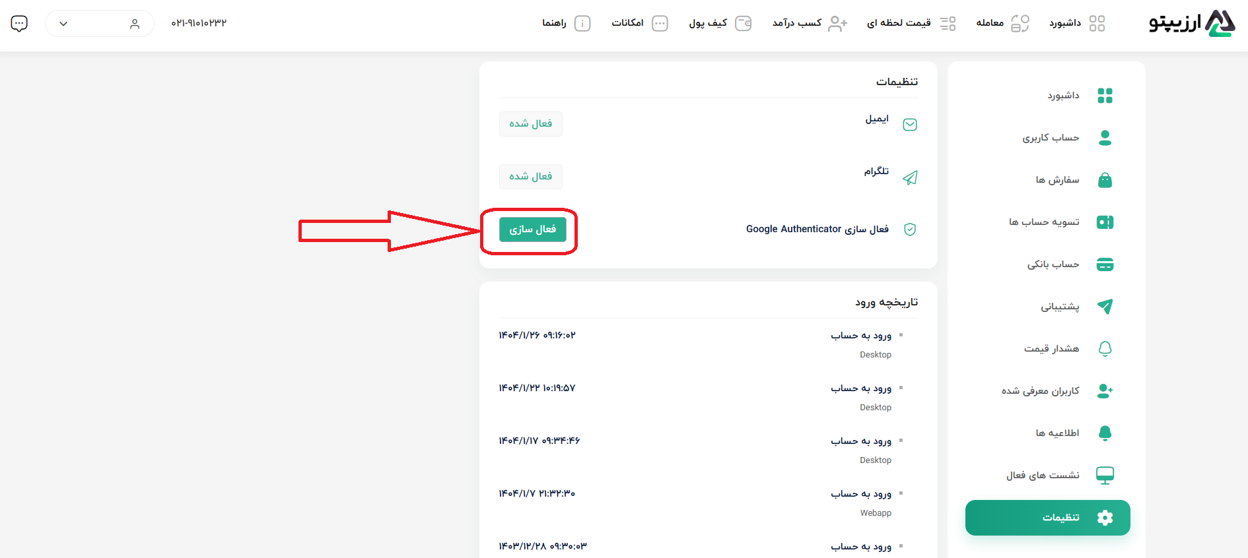The height and width of the screenshot is (558, 1248).
Task: Go to پشتیبانی in sidebar
Action: click(x=1060, y=307)
